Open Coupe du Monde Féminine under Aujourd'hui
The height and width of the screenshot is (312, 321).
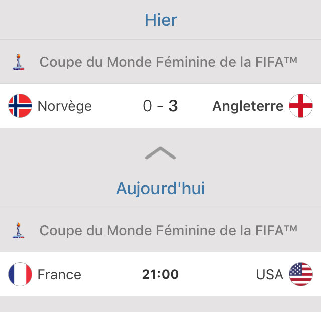point(168,230)
